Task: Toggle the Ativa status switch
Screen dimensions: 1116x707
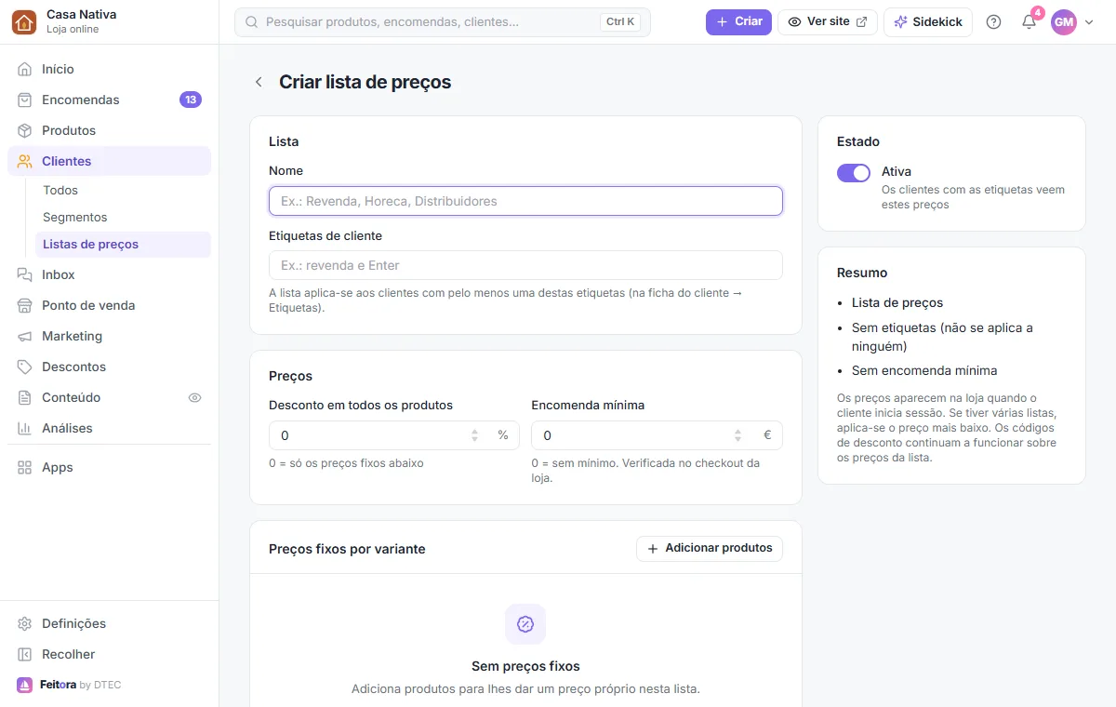Action: [854, 172]
